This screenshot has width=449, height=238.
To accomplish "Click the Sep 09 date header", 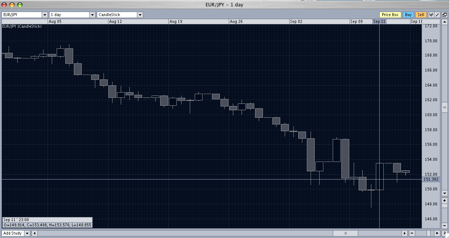I will coord(356,21).
